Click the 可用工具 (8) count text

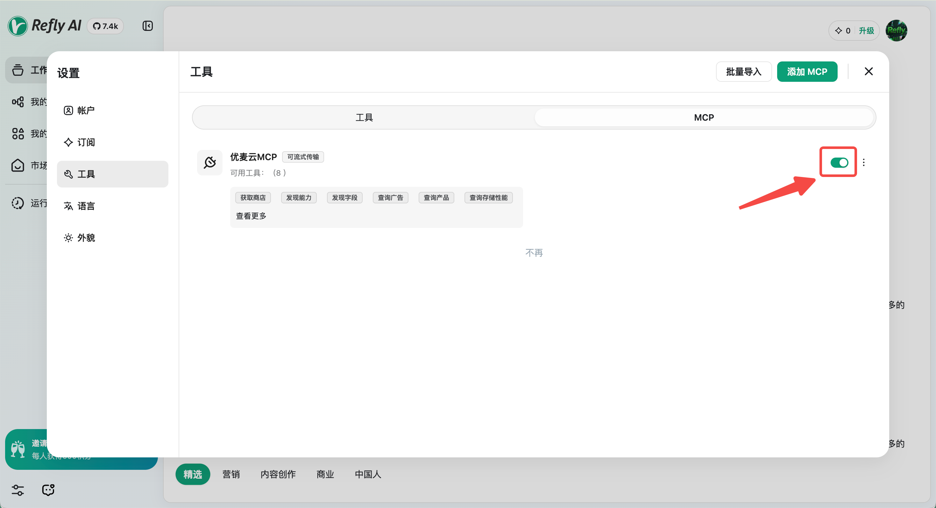(x=258, y=173)
